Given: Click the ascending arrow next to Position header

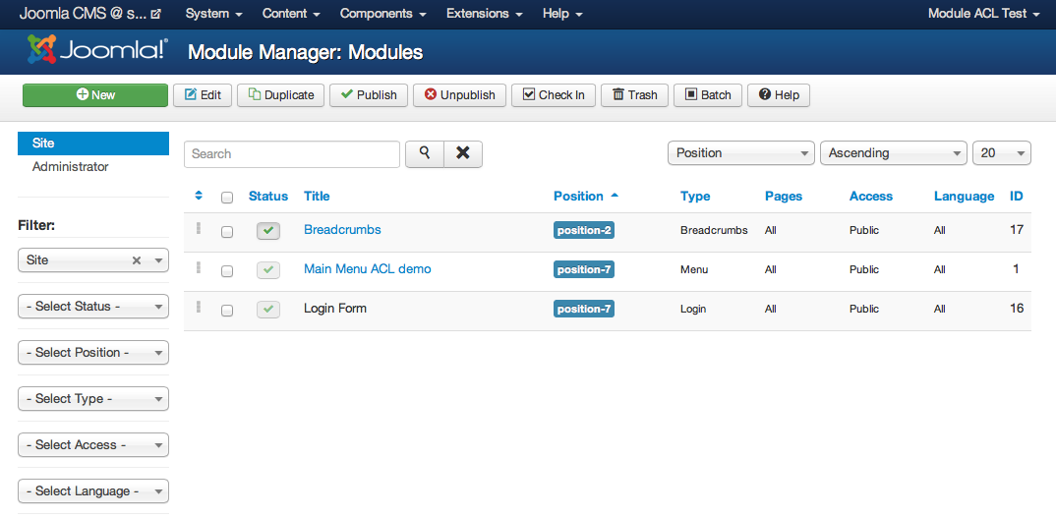Looking at the screenshot, I should point(615,196).
